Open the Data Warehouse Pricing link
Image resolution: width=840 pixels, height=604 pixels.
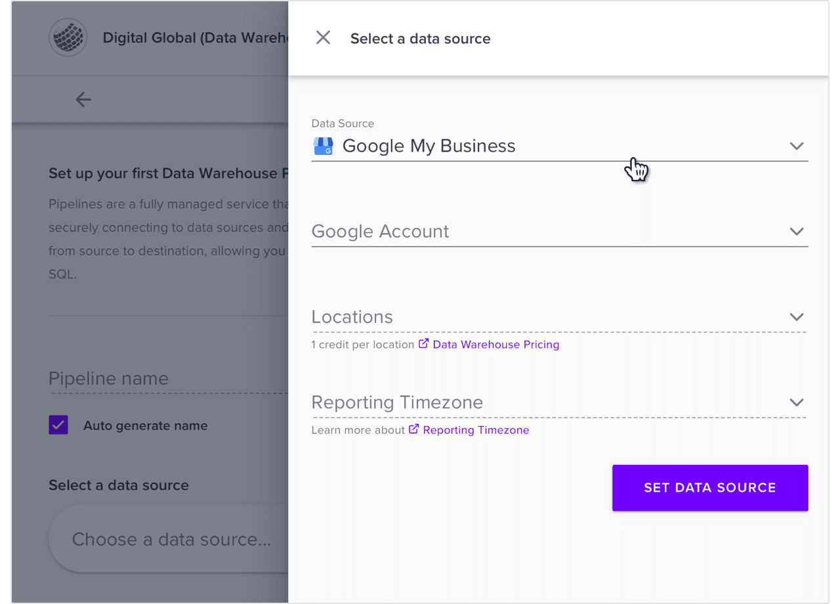496,345
